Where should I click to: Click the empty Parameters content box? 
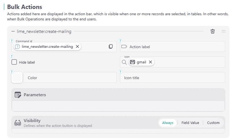pyautogui.click(x=118, y=106)
